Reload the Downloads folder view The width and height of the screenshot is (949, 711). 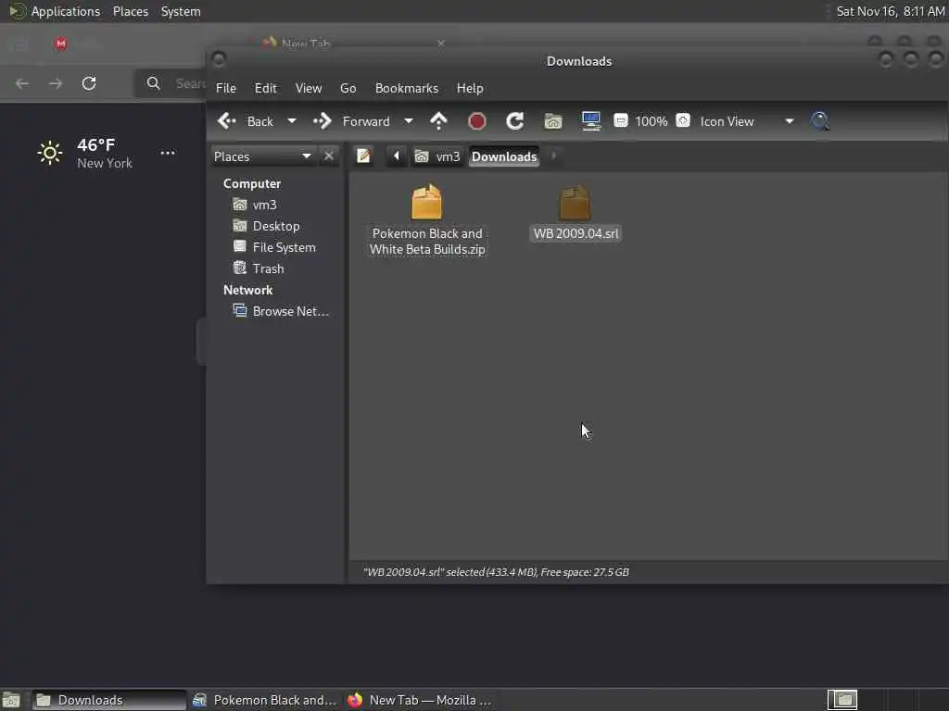[515, 121]
